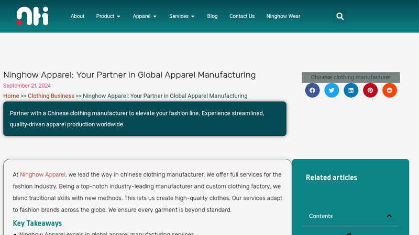This screenshot has width=419, height=235.
Task: Share the article on Twitter
Action: [332, 90]
